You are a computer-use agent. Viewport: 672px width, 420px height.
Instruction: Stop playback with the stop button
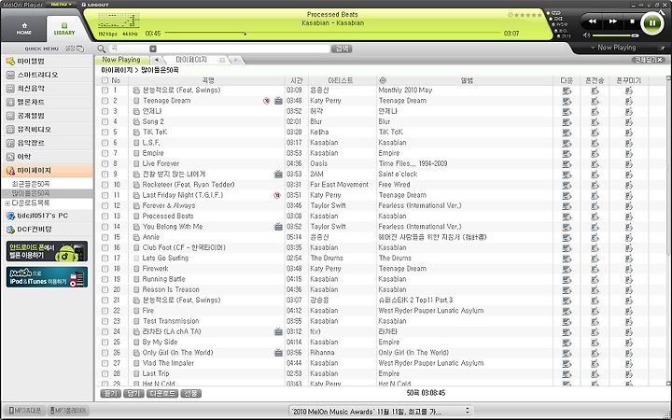tap(632, 21)
